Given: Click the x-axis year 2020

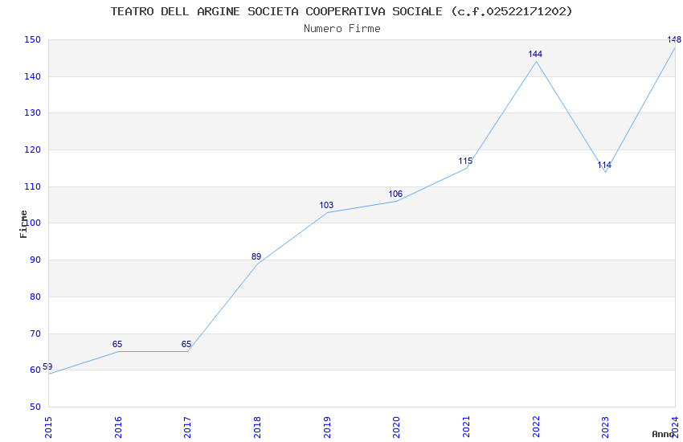Looking at the screenshot, I should point(396,428).
